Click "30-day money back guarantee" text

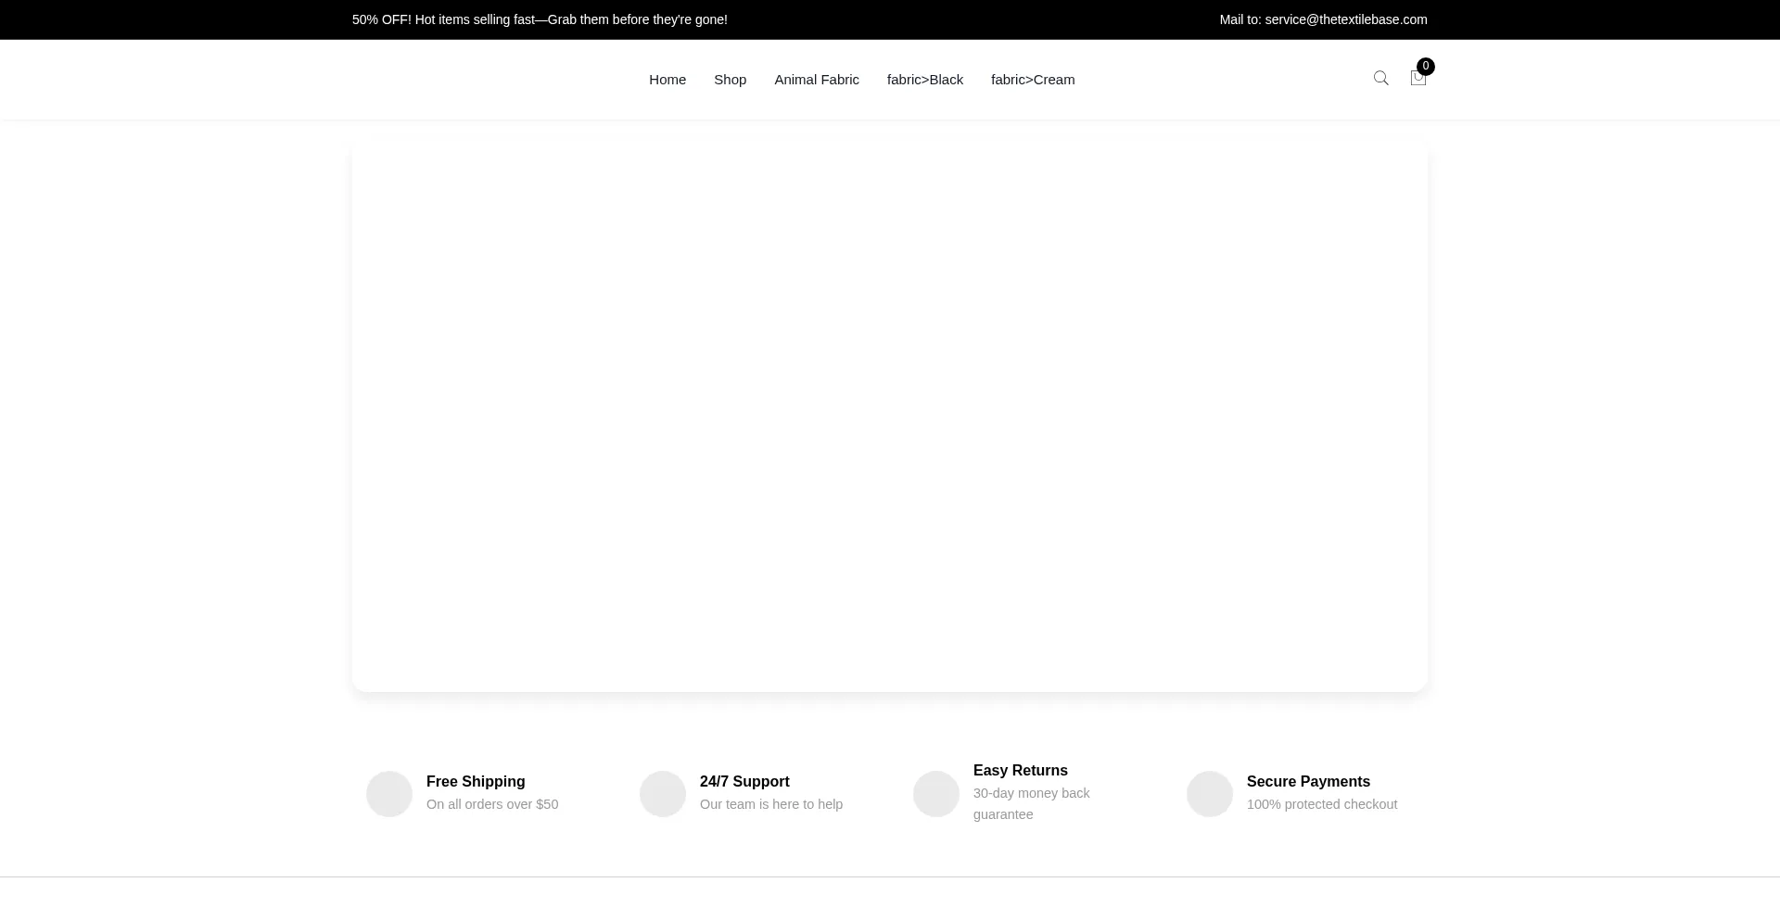coord(1032,804)
